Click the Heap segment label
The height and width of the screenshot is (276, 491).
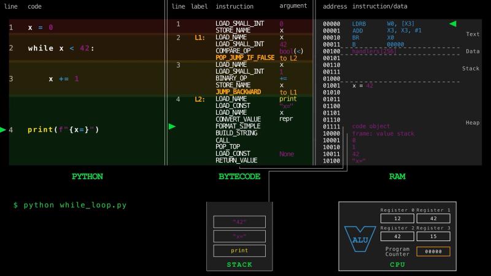(473, 123)
